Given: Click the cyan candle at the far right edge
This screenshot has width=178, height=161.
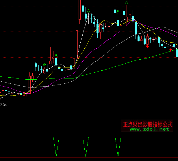Looking at the screenshot, I should 177,53.
